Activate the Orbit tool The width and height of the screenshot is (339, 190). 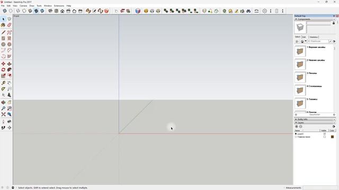click(3, 102)
